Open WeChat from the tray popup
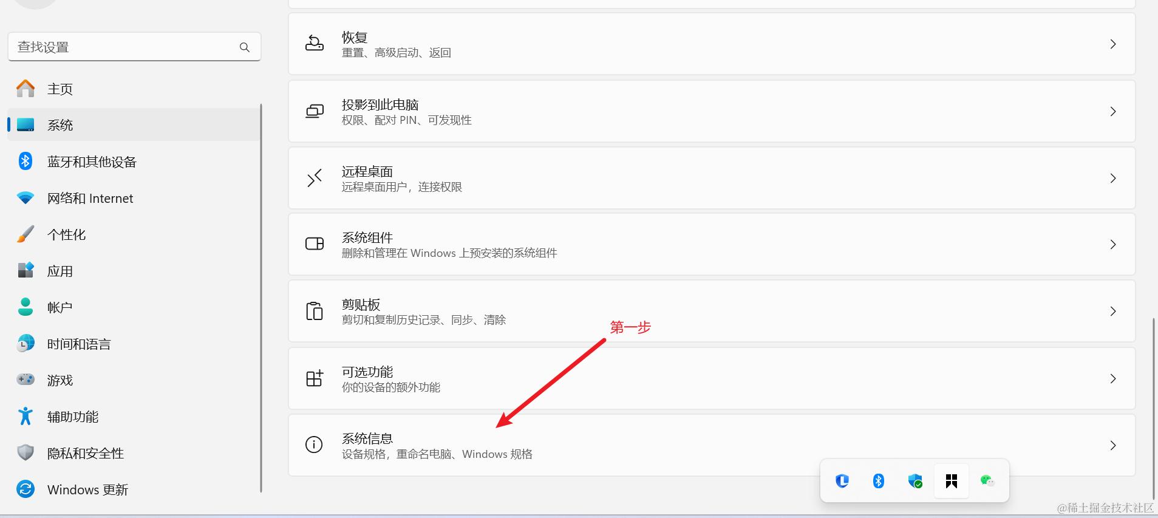The image size is (1158, 518). [987, 481]
